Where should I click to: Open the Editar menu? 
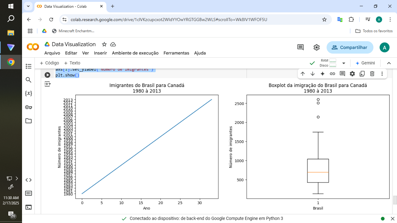click(x=71, y=53)
